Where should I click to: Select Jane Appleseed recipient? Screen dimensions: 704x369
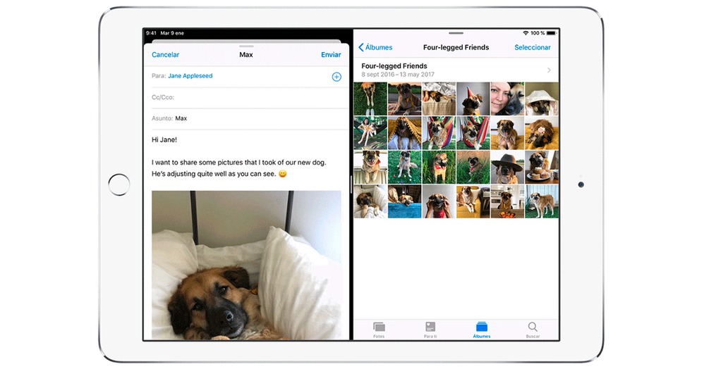[x=190, y=76]
